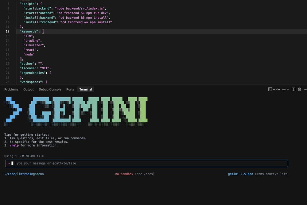Select the Terminal tab
Viewport: 307px width, 205px height.
[86, 89]
